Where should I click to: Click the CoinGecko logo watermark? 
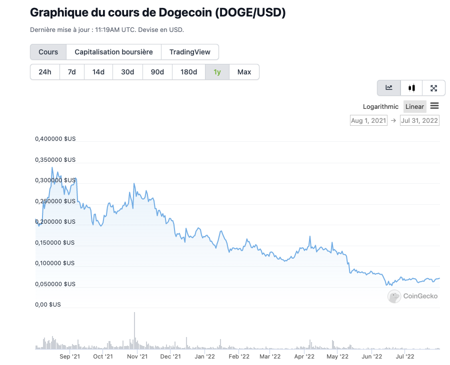tap(412, 296)
